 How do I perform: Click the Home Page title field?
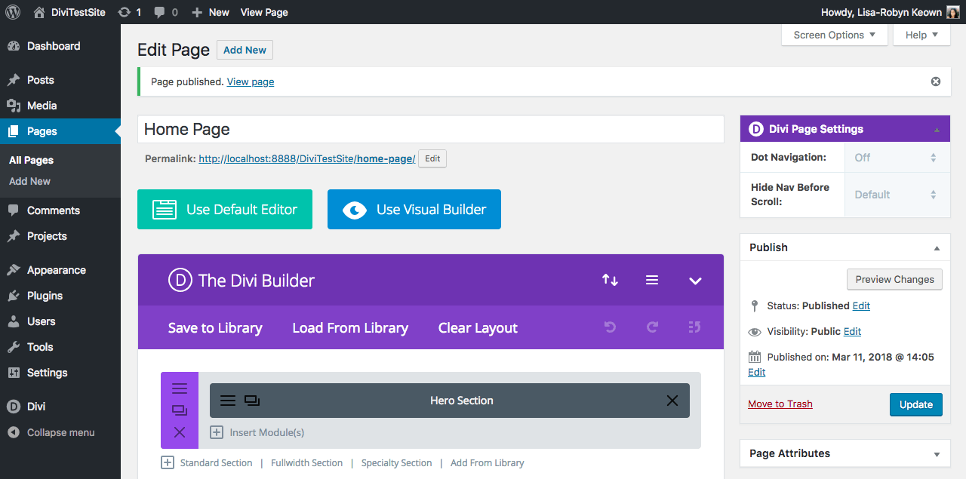click(x=431, y=129)
